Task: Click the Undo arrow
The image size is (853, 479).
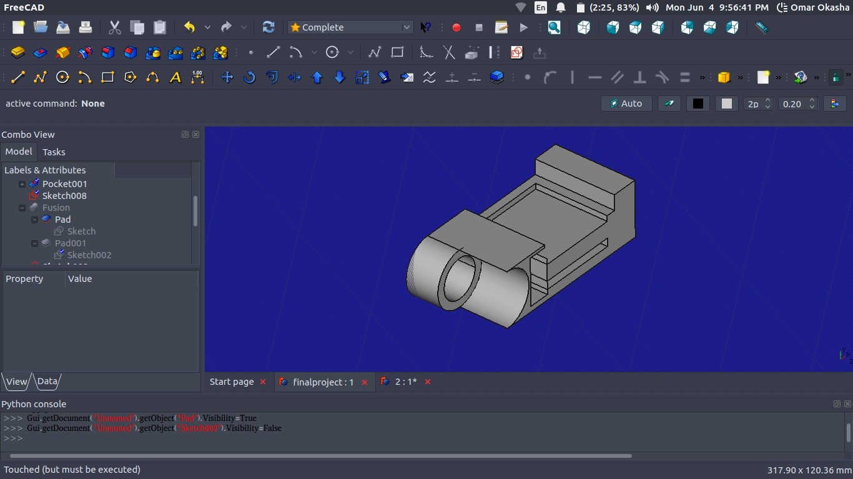Action: click(x=189, y=27)
